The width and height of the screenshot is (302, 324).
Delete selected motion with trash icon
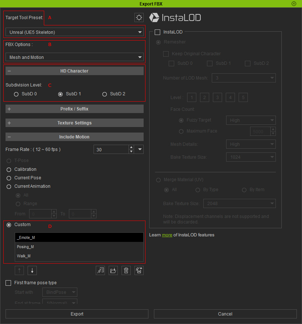click(x=126, y=271)
